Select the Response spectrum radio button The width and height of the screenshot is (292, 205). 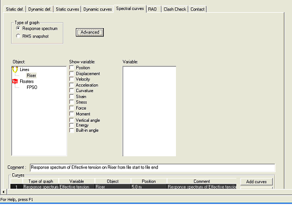coord(18,28)
